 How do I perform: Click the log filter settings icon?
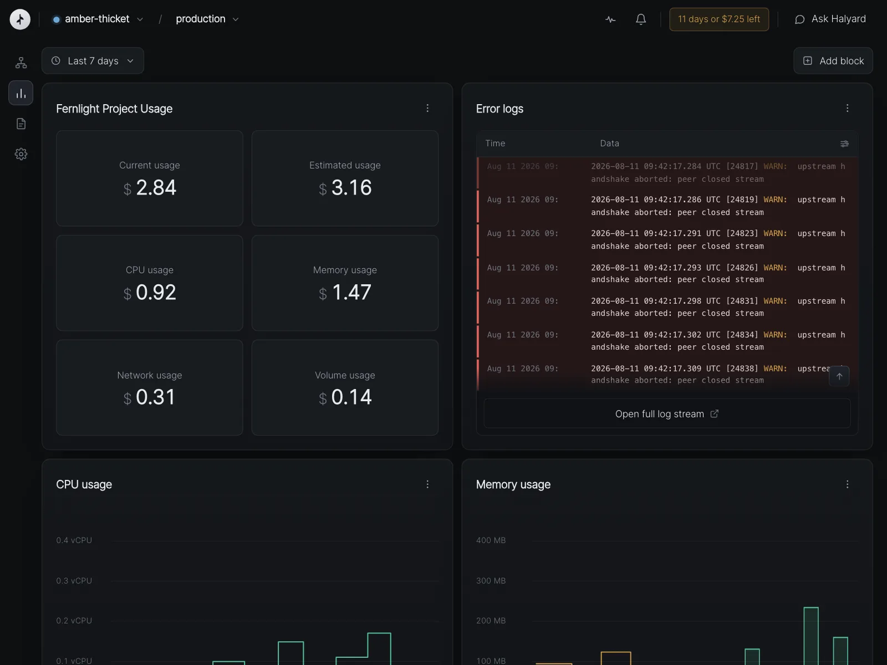click(844, 144)
